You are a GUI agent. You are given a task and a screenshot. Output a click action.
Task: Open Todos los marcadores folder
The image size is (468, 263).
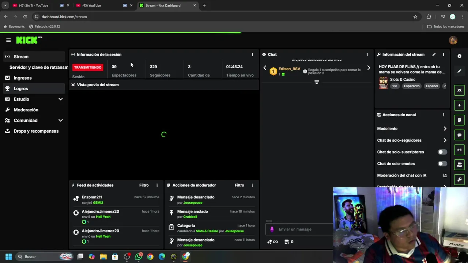click(446, 27)
